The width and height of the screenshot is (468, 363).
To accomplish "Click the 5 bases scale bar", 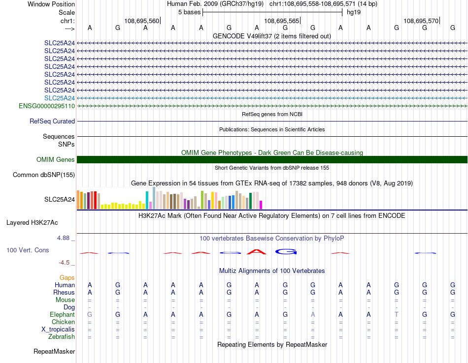I will [272, 12].
